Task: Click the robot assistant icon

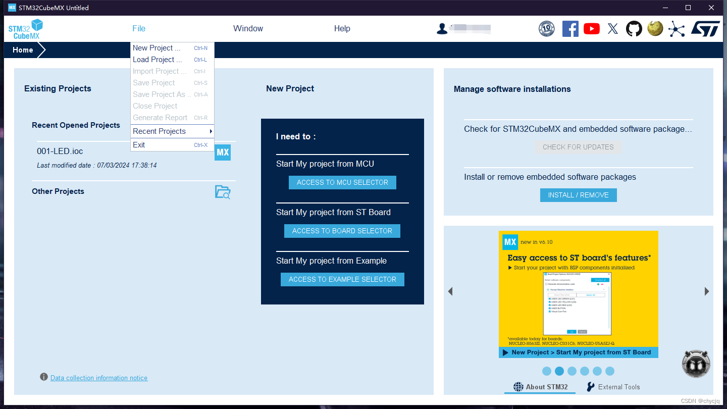Action: [696, 364]
